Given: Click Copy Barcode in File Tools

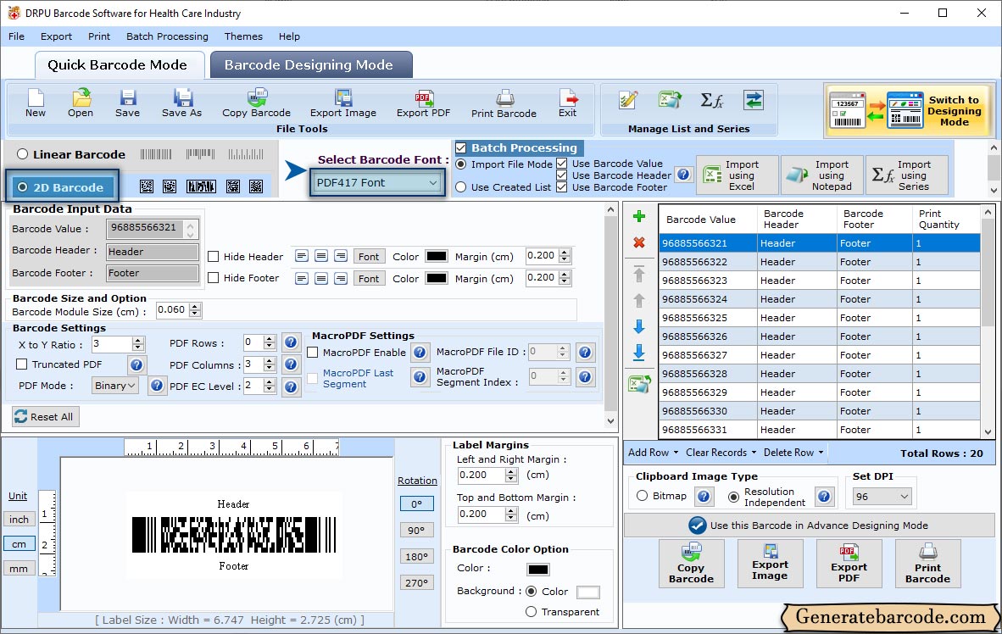Looking at the screenshot, I should point(256,103).
